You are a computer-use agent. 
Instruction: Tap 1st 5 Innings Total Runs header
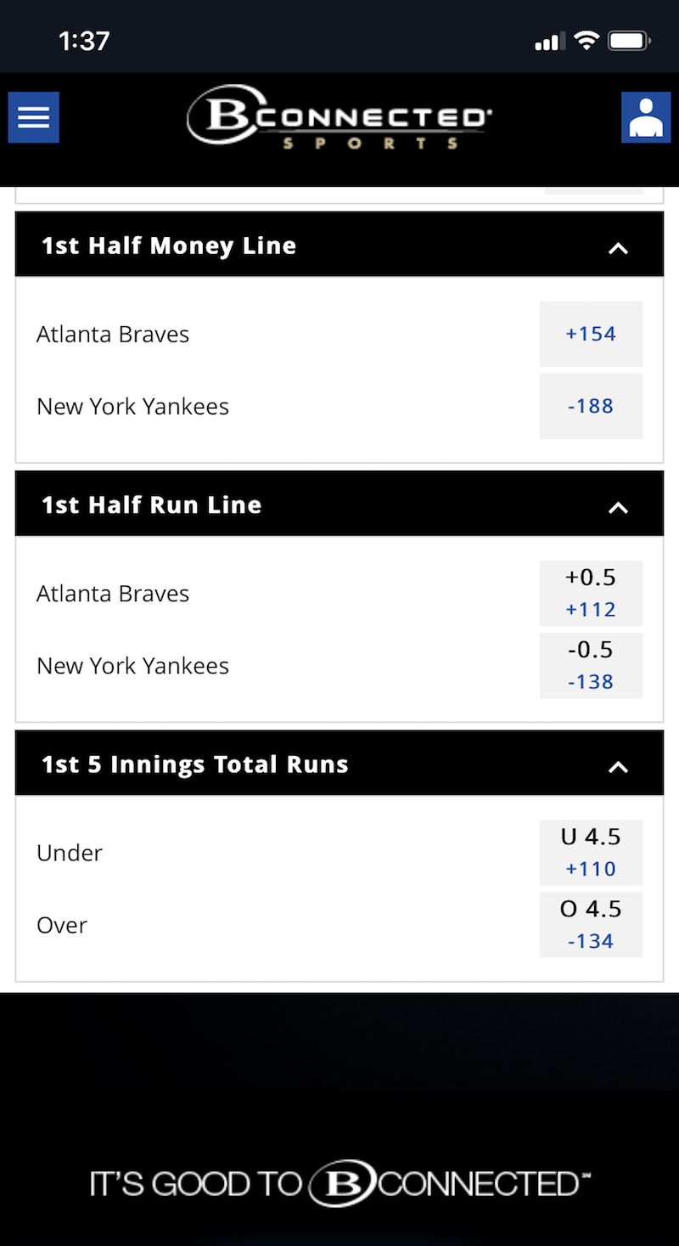tap(195, 764)
